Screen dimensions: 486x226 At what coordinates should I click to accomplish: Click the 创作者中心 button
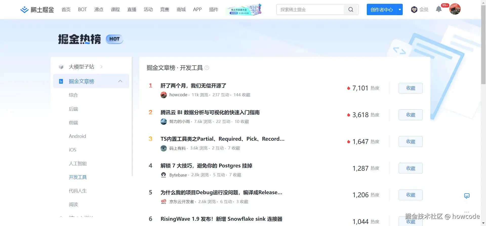[382, 10]
